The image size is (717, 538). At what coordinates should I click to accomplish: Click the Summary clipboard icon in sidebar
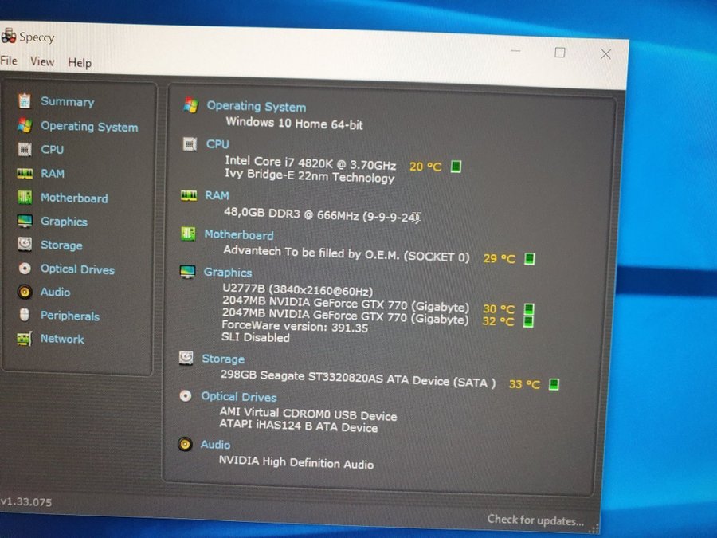[x=25, y=100]
